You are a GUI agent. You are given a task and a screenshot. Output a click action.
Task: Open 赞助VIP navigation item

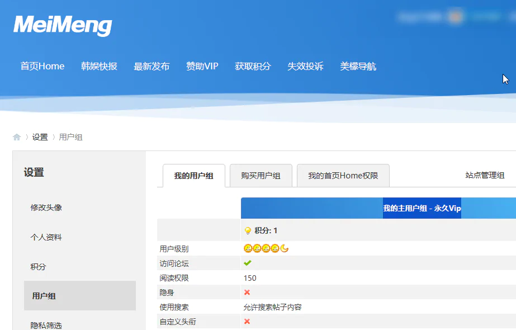click(x=202, y=66)
